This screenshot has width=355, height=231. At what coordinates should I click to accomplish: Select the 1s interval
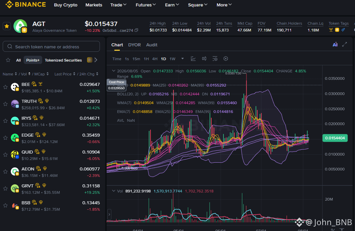127,59
